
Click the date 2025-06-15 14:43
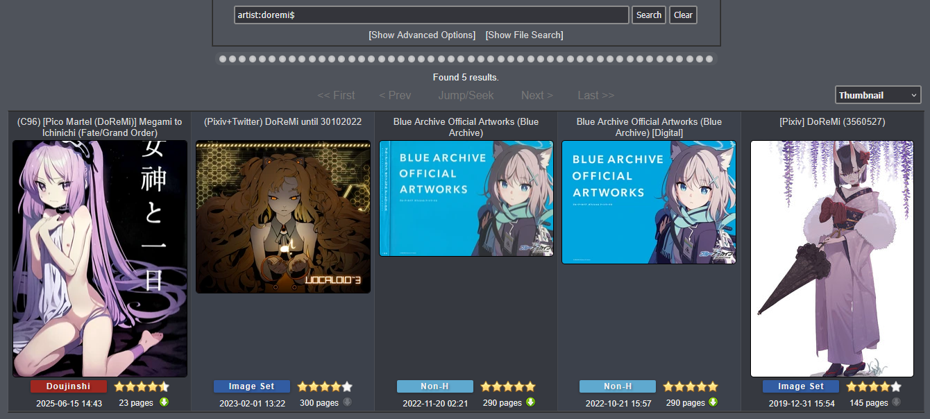pyautogui.click(x=69, y=403)
